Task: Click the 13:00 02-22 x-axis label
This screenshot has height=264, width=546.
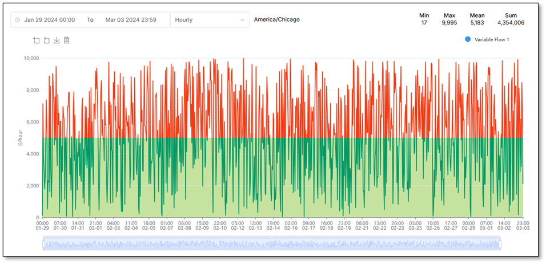Action: pos(380,225)
